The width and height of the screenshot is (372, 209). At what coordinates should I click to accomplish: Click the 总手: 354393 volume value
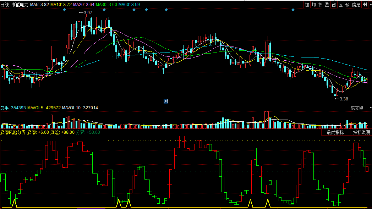tap(13, 108)
